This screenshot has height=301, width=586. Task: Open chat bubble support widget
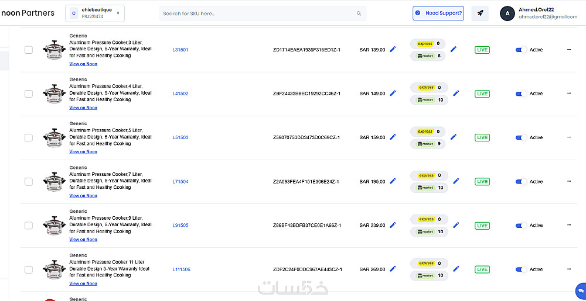click(581, 289)
